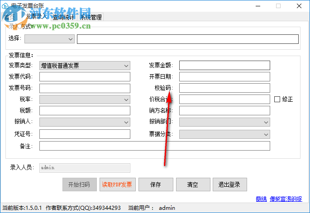Screen dimensions: 310x213
Task: Click the 当前用户 admin status text
Action: 152,208
